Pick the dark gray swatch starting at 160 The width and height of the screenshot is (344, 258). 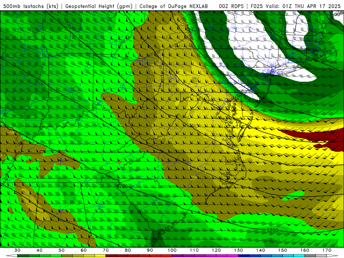310,256
